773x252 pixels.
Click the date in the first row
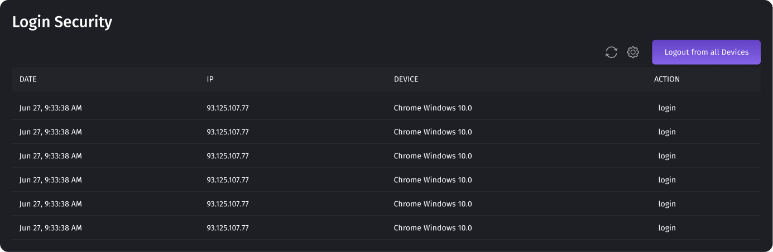pyautogui.click(x=51, y=108)
